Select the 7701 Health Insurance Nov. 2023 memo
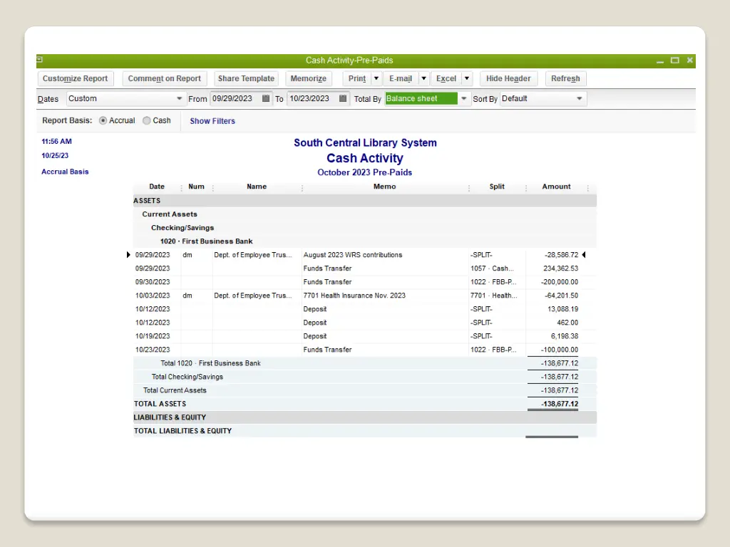 tap(354, 296)
